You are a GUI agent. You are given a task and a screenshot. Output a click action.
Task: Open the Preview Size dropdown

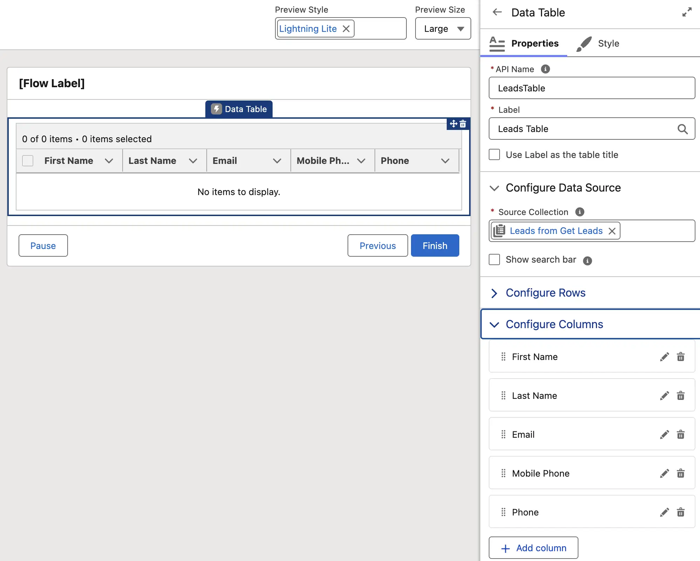coord(443,29)
